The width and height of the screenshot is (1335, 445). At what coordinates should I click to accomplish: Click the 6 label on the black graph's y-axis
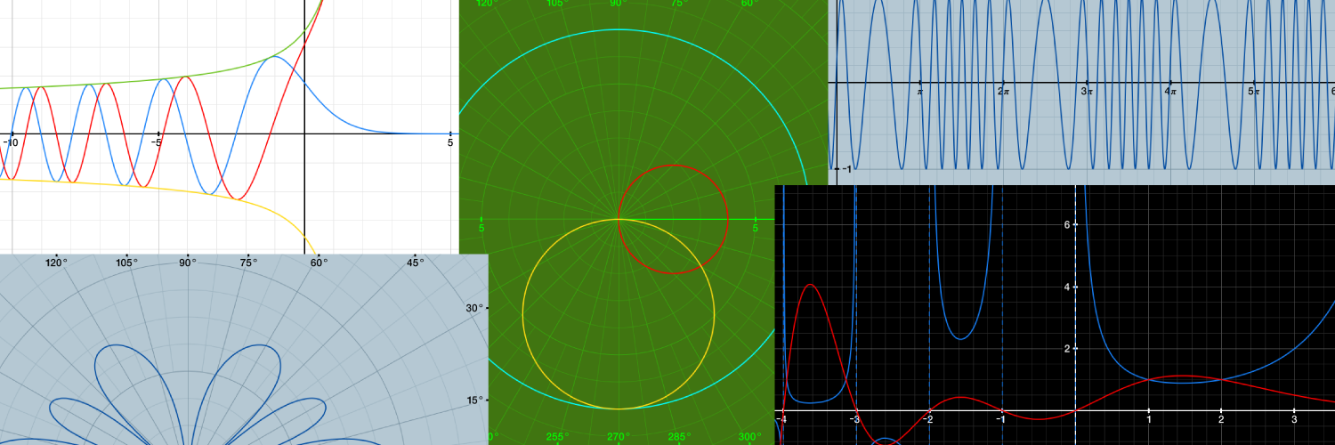[1067, 225]
